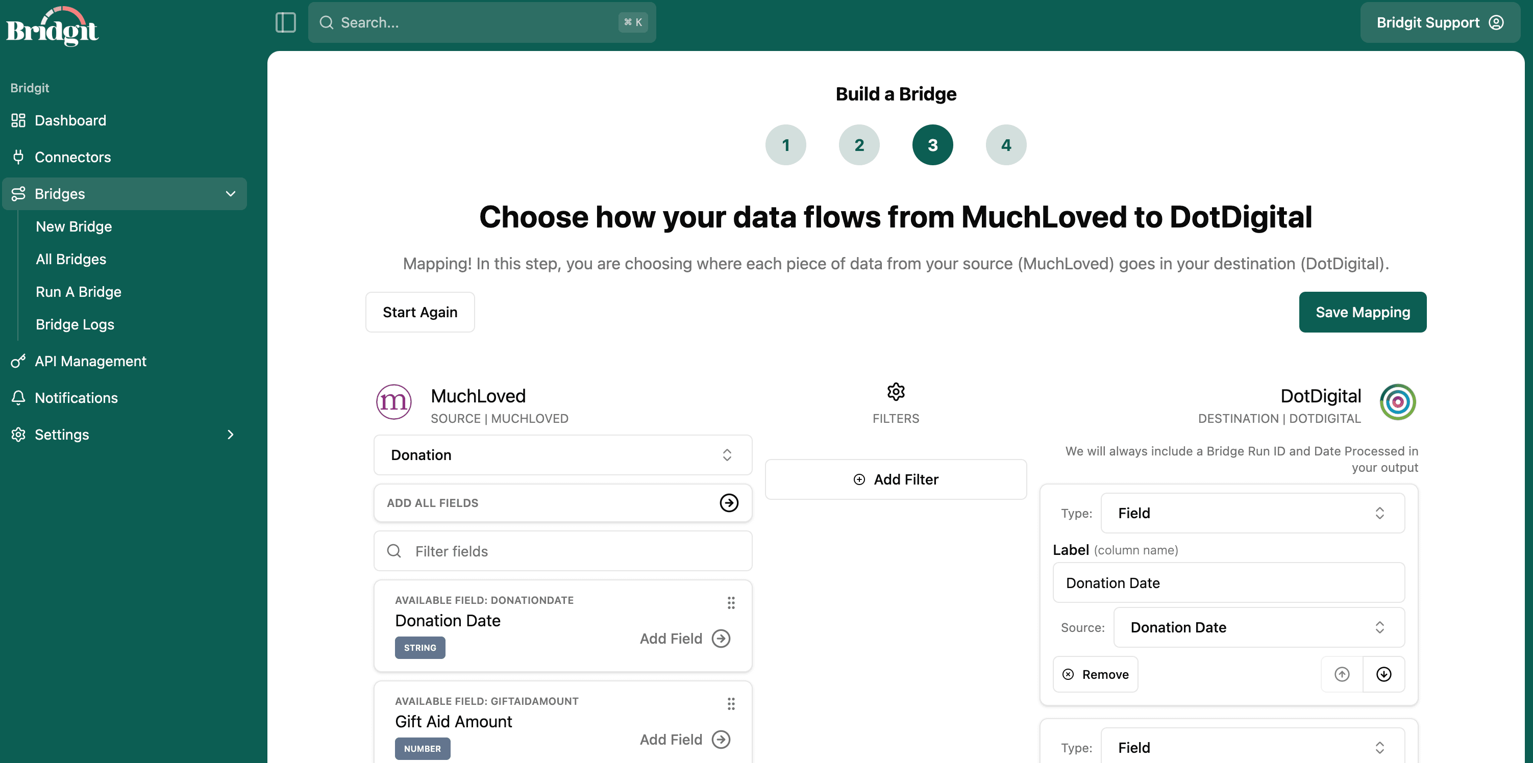Viewport: 1533px width, 763px height.
Task: Click the Bridgit logo
Action: coord(53,27)
